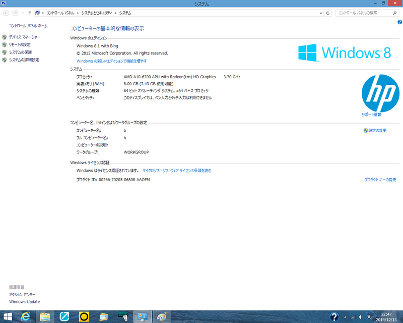Viewport: 403px width, 323px height.
Task: Click the computer icon in address bar
Action: (37, 13)
